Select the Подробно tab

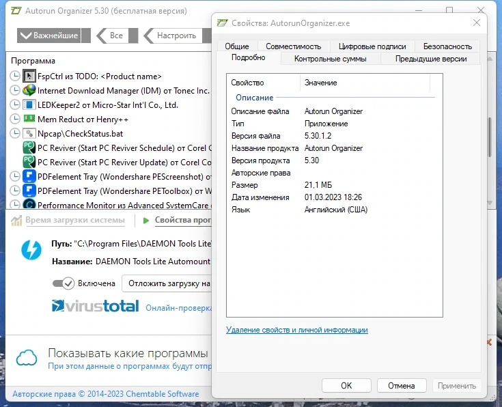pyautogui.click(x=249, y=57)
